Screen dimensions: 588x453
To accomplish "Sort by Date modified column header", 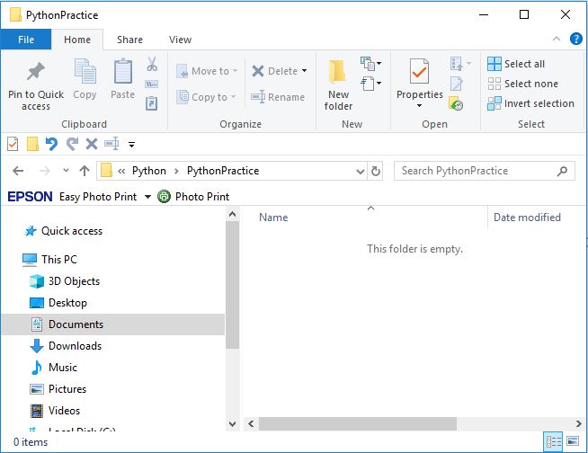I will pyautogui.click(x=527, y=218).
